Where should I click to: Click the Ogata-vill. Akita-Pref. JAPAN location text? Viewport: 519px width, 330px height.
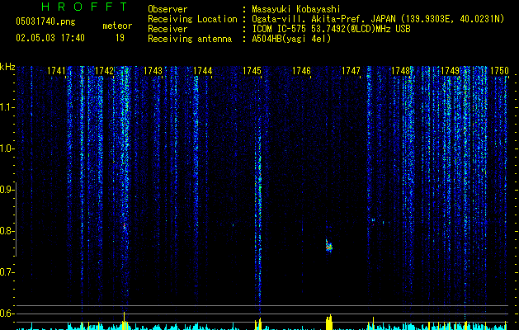pos(378,19)
